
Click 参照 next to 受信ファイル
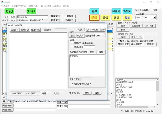pos(87,93)
